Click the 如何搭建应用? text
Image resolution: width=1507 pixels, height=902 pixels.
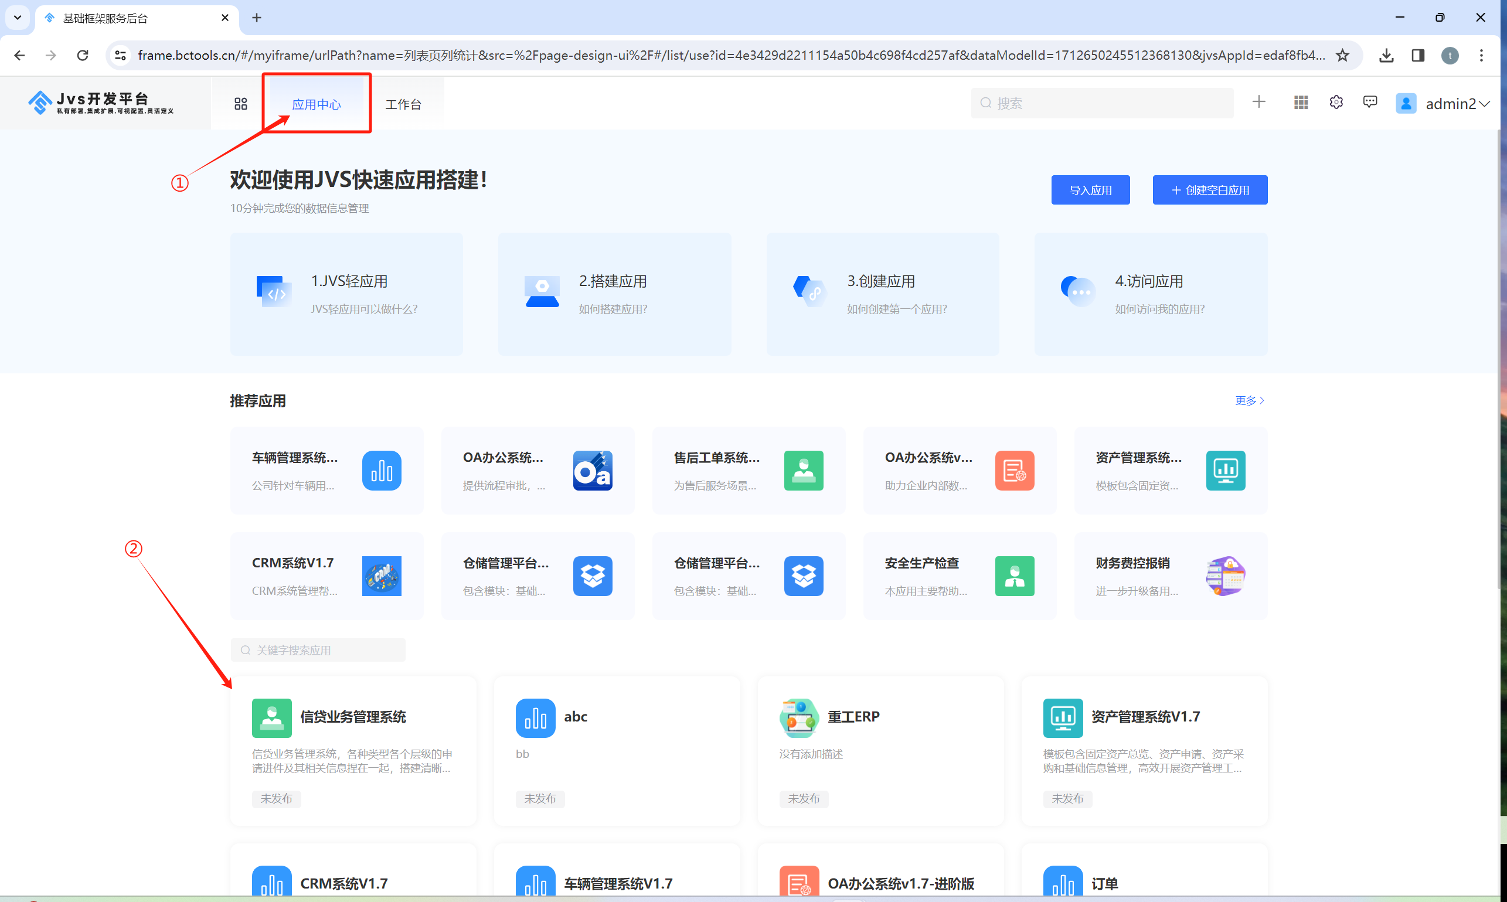click(613, 309)
